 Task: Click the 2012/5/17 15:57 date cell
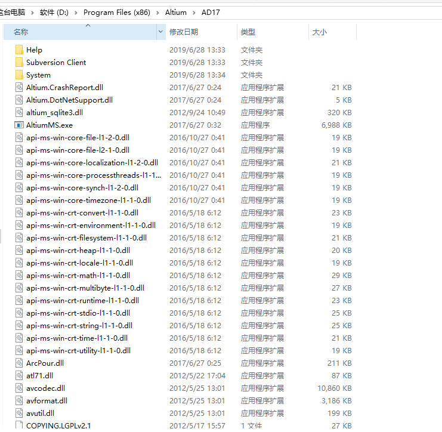click(197, 425)
